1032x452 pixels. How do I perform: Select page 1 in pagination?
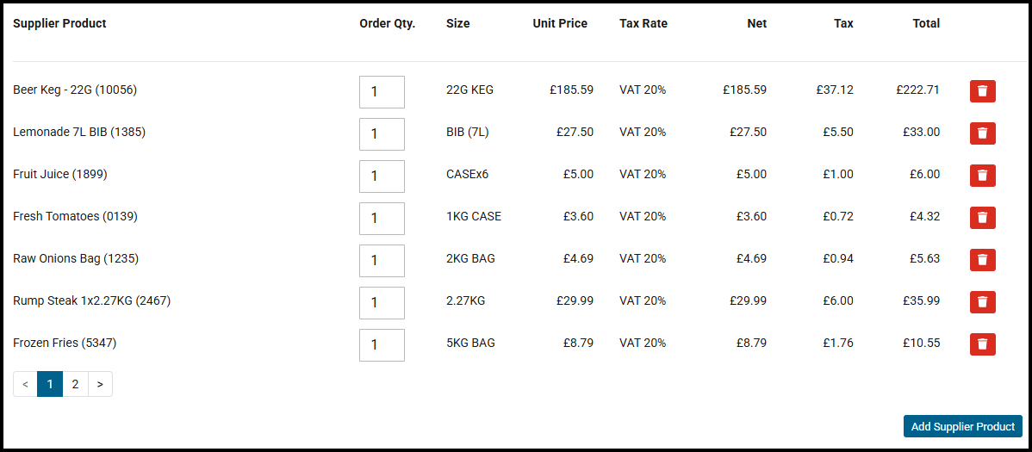point(50,384)
